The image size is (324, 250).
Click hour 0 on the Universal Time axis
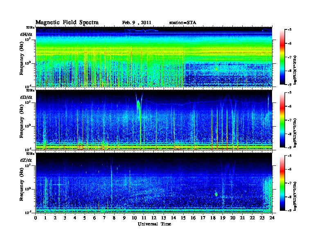pyautogui.click(x=36, y=218)
